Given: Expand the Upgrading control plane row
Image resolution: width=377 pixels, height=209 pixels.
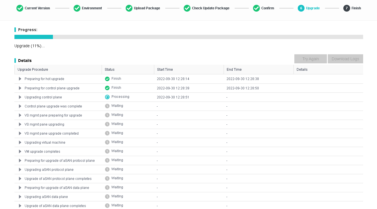Looking at the screenshot, I should tap(20, 97).
